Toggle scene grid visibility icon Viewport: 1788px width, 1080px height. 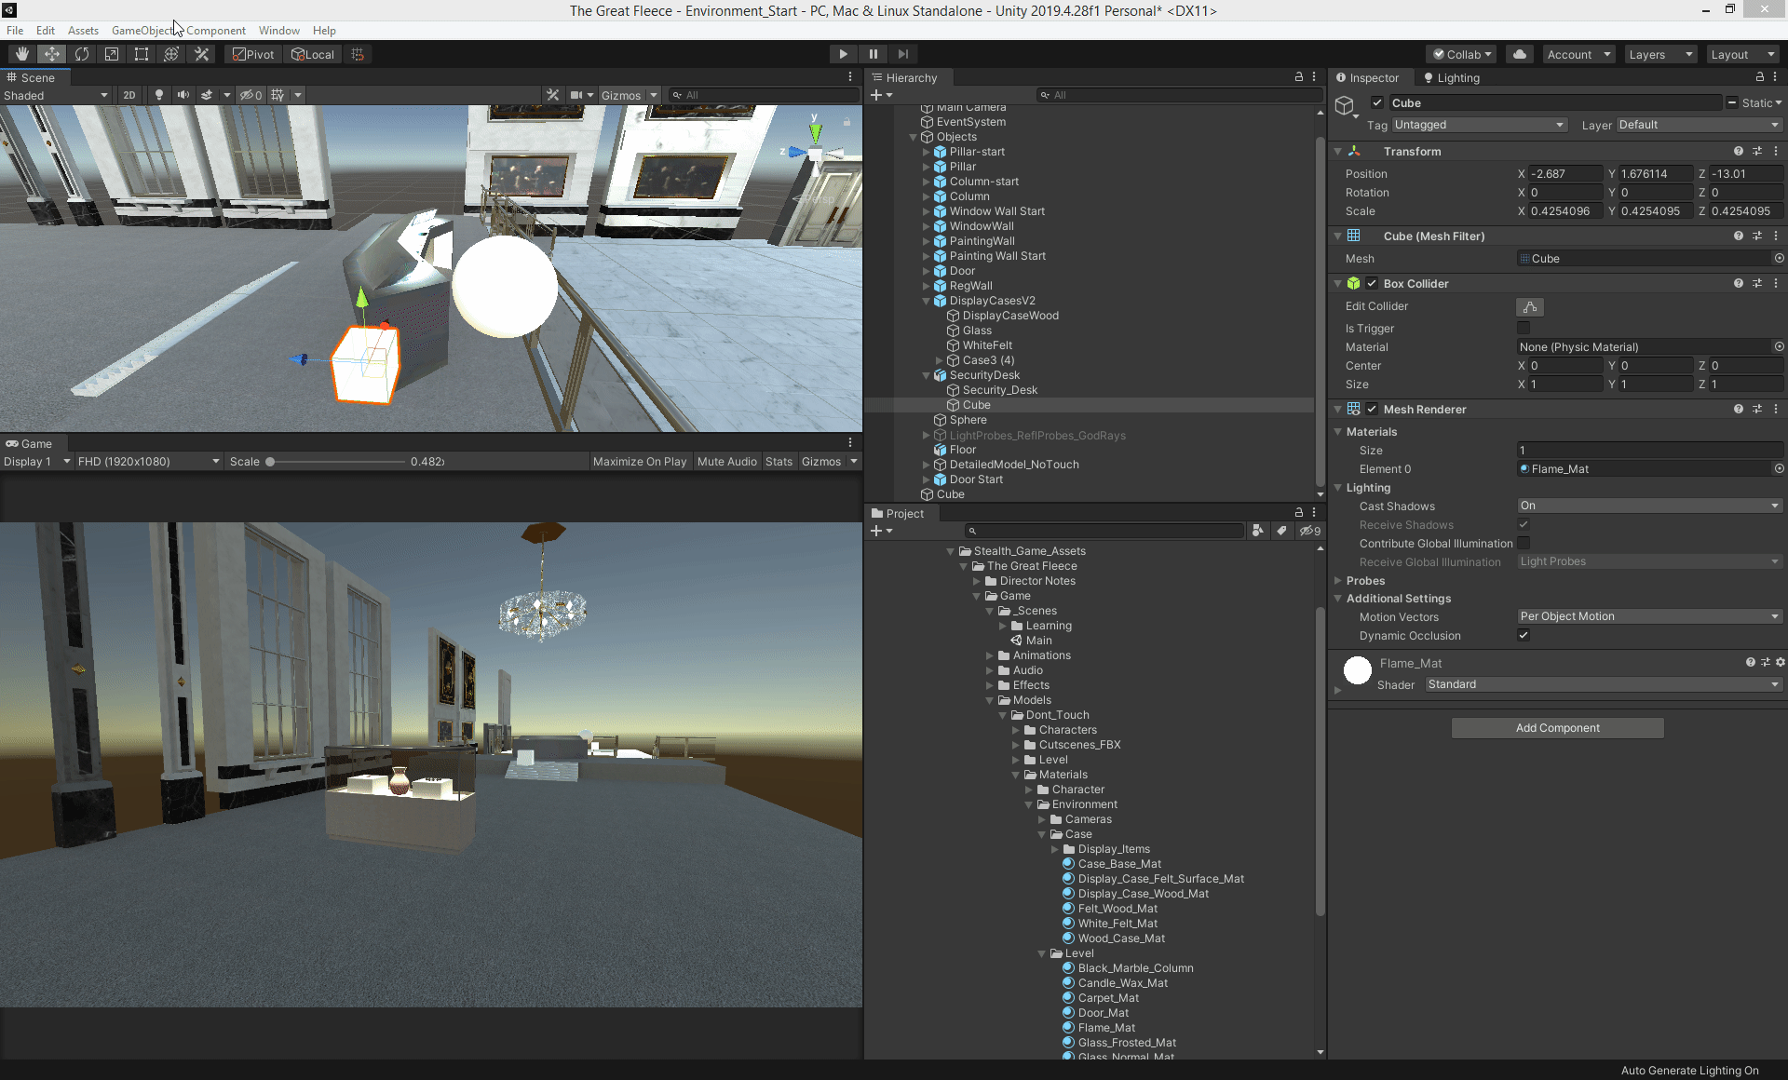click(278, 95)
